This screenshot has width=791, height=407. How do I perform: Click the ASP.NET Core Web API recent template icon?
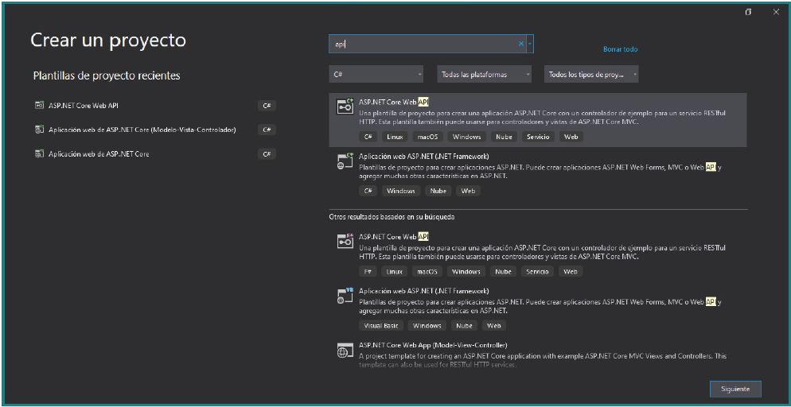coord(39,105)
